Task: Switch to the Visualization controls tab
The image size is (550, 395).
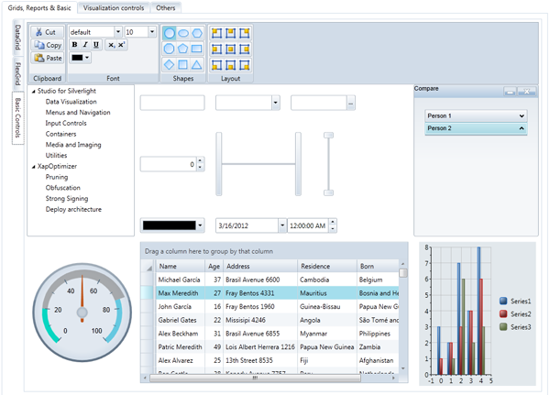Action: 113,7
